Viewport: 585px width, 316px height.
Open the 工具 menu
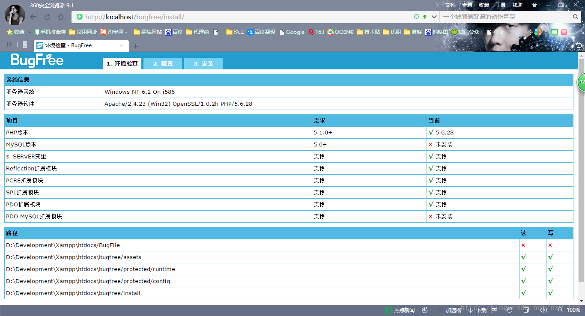point(501,5)
